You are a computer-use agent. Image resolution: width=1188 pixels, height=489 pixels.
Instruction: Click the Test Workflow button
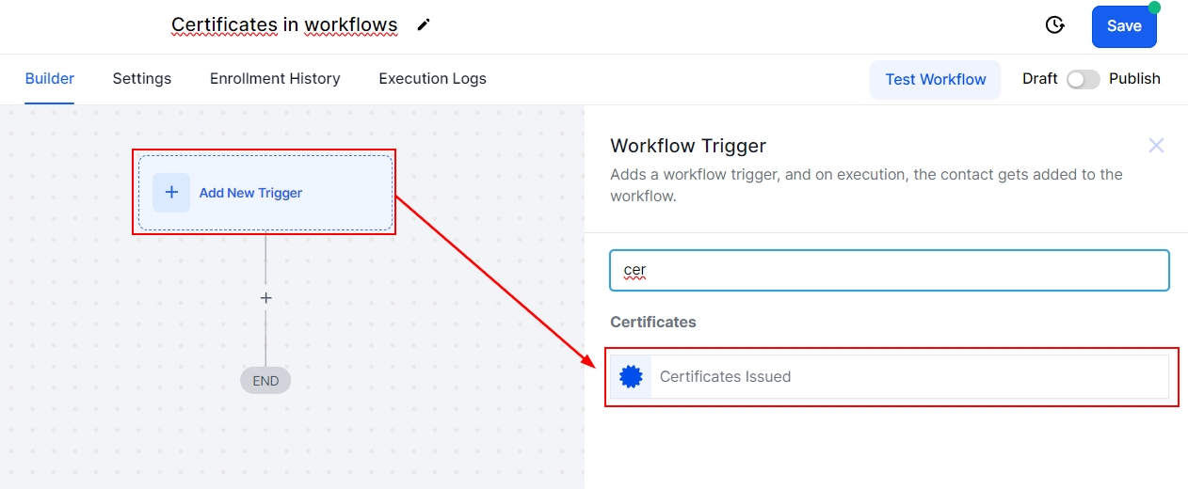pos(936,79)
